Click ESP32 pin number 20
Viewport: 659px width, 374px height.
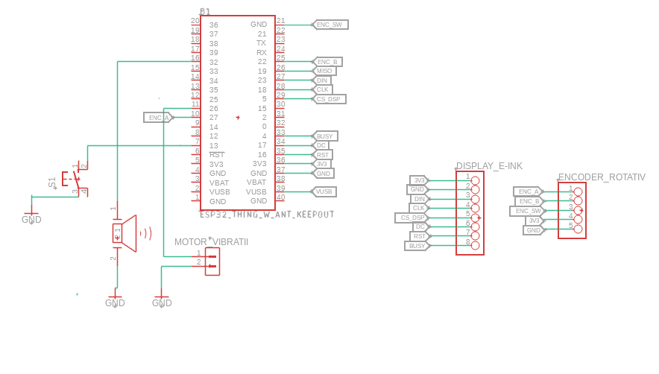click(195, 21)
